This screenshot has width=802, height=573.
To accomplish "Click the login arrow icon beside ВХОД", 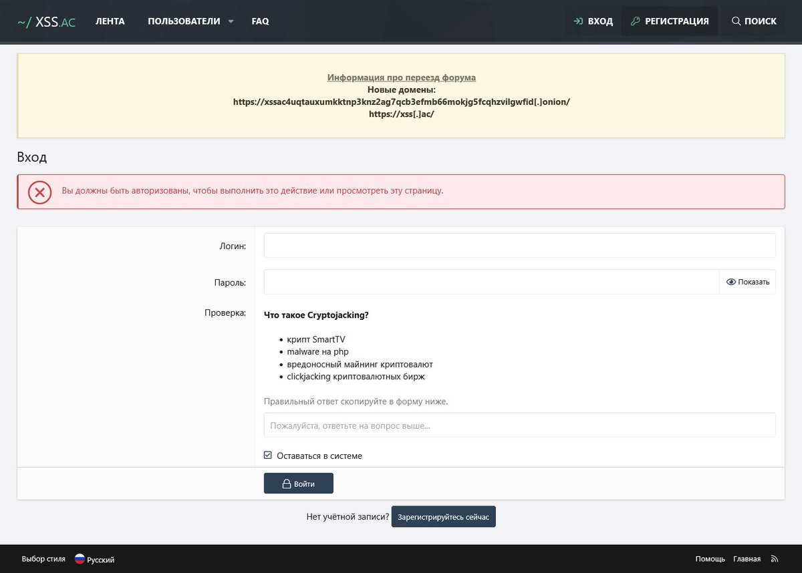I will 578,21.
